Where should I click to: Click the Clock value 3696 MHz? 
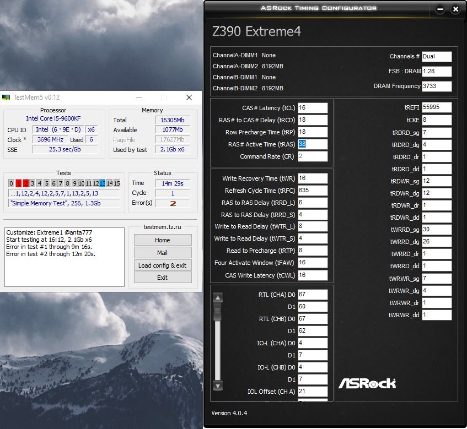50,139
